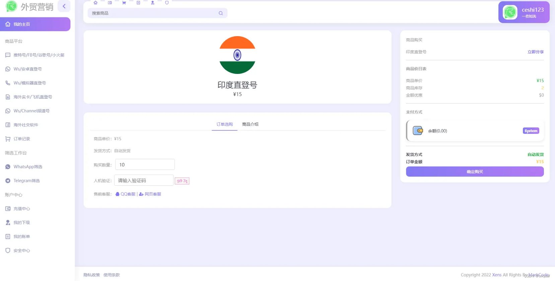Viewport: 555px width, 281px height.
Task: Open WhatsApp筛选 tool
Action: pos(35,167)
